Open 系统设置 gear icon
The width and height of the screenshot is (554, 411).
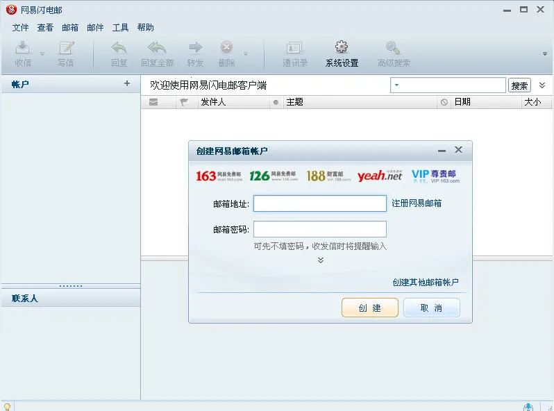tap(342, 48)
